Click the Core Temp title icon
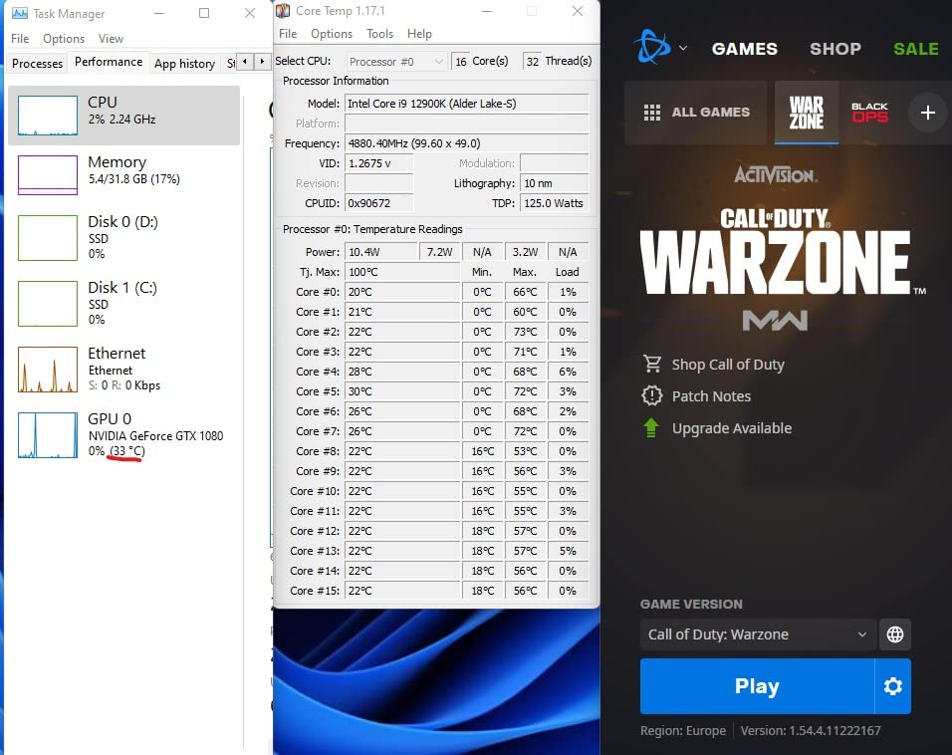 (x=283, y=10)
